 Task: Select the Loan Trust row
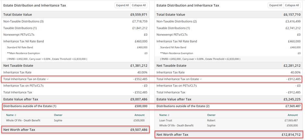point(228,120)
